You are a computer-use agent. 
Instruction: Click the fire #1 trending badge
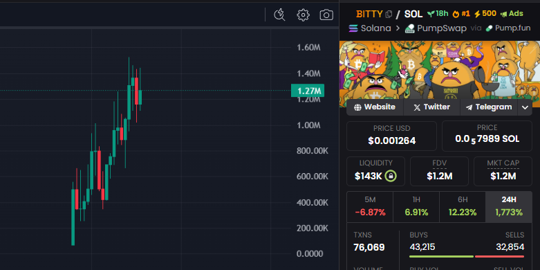(x=461, y=14)
